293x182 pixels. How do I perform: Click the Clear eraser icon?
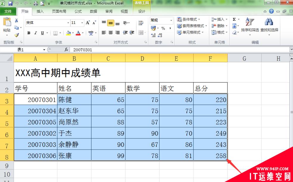click(x=234, y=32)
